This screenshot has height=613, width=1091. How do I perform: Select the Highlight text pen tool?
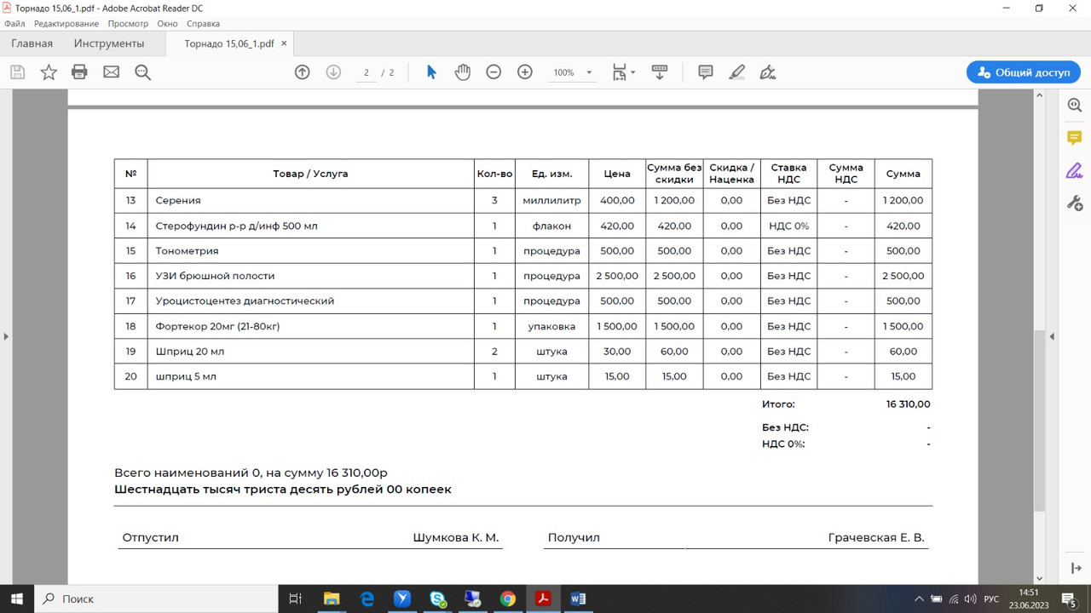tap(737, 72)
